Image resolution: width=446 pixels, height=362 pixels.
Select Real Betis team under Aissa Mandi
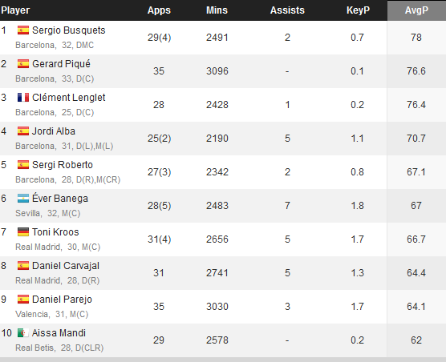[x=34, y=348]
